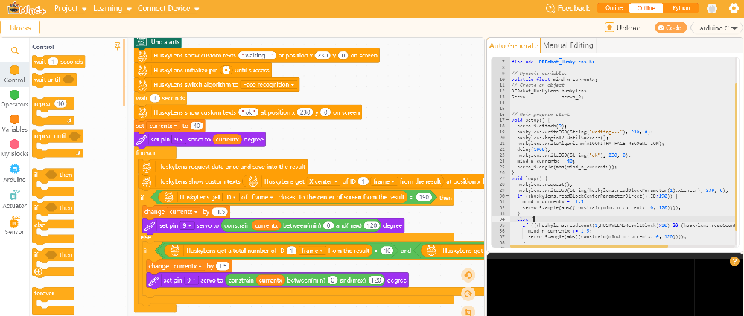Click the crop icon at canvas bottom
The image size is (744, 316).
468,312
